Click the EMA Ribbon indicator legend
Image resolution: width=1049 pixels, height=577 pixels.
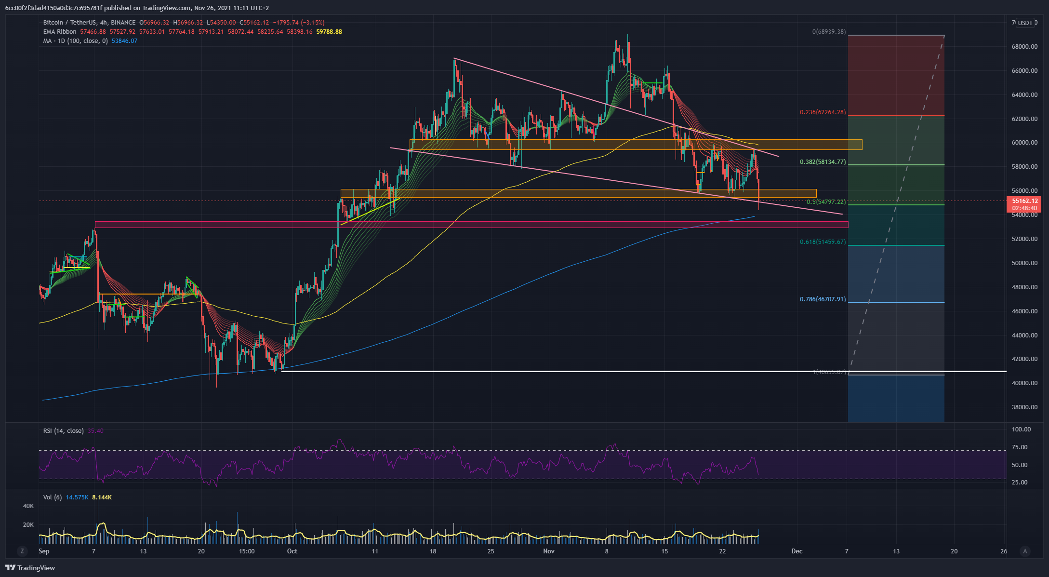60,32
